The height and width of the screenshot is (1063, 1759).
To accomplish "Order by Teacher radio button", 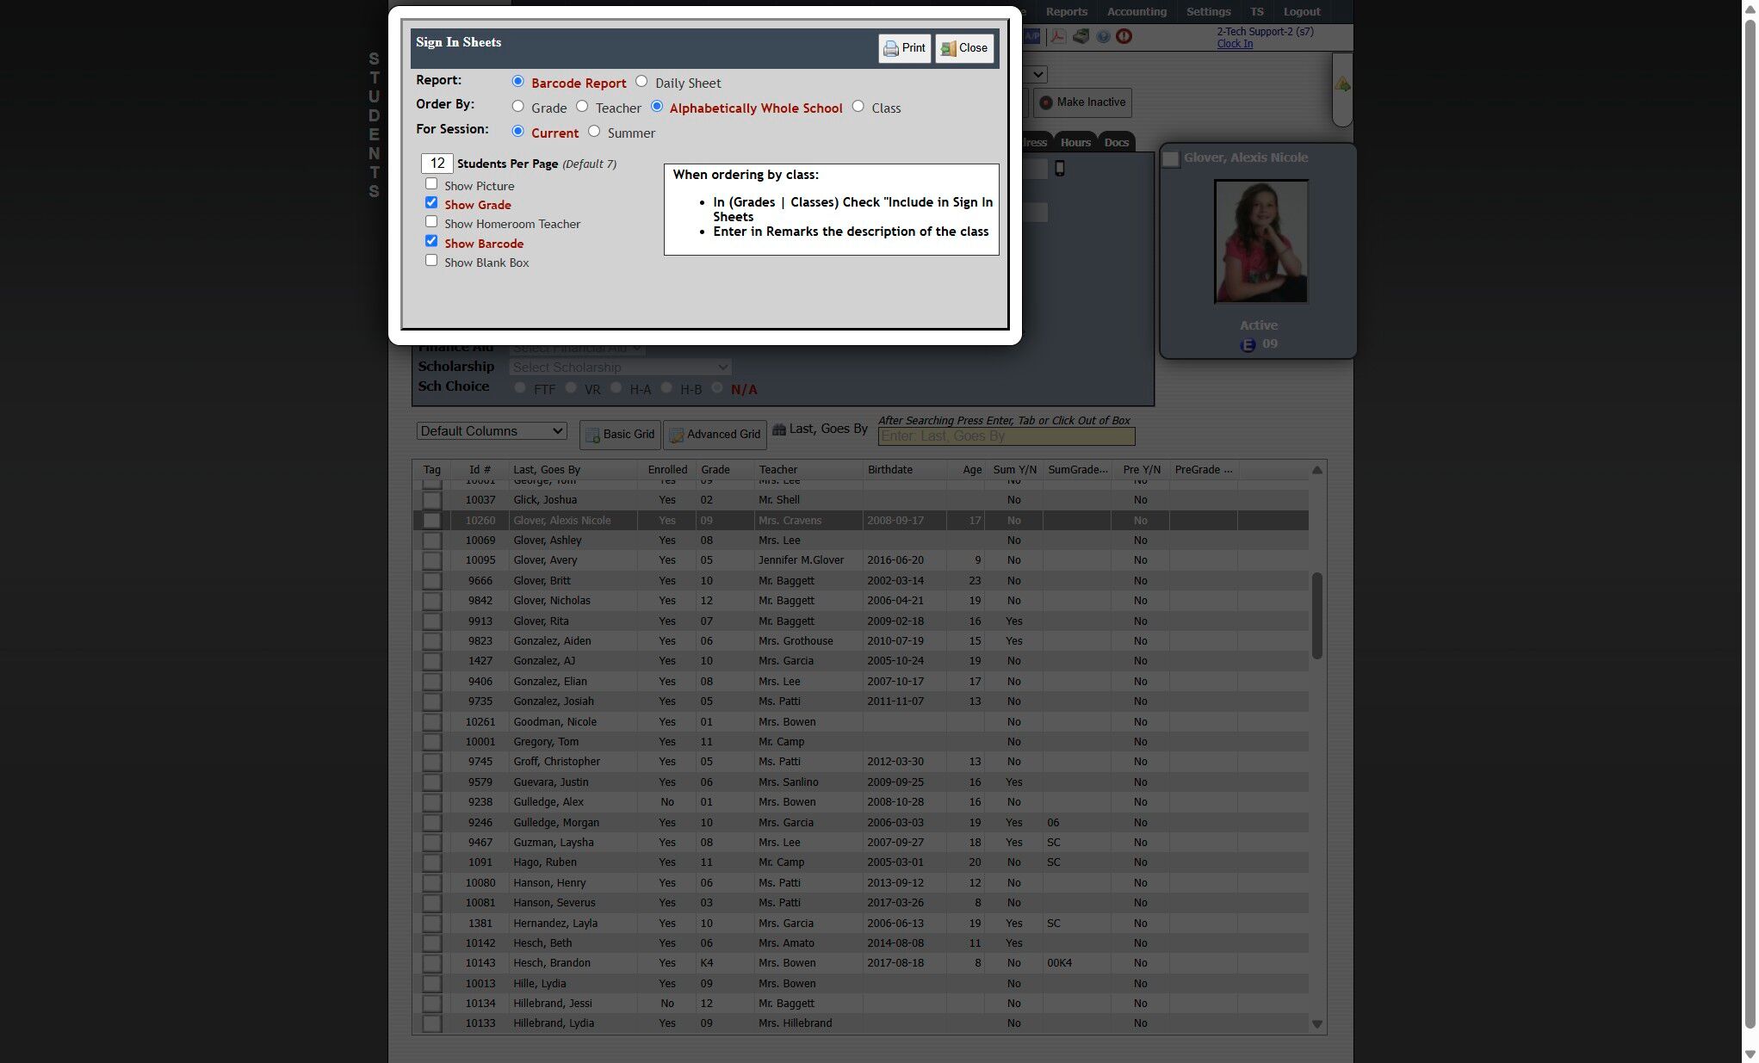I will pos(582,106).
